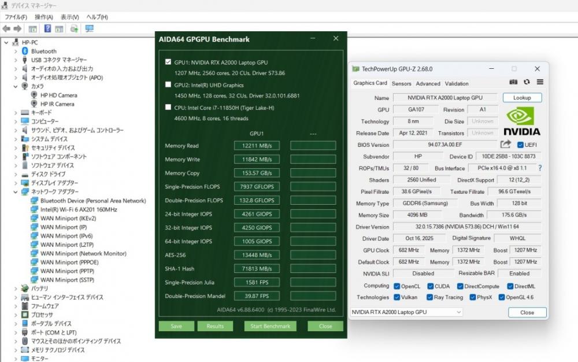Enable GPU2 Intel UHD Graphics checkbox
The width and height of the screenshot is (578, 362).
point(168,84)
